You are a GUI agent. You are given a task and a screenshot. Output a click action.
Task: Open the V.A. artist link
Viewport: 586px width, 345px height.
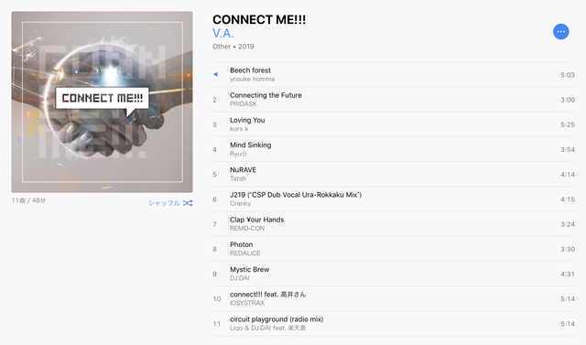[222, 33]
